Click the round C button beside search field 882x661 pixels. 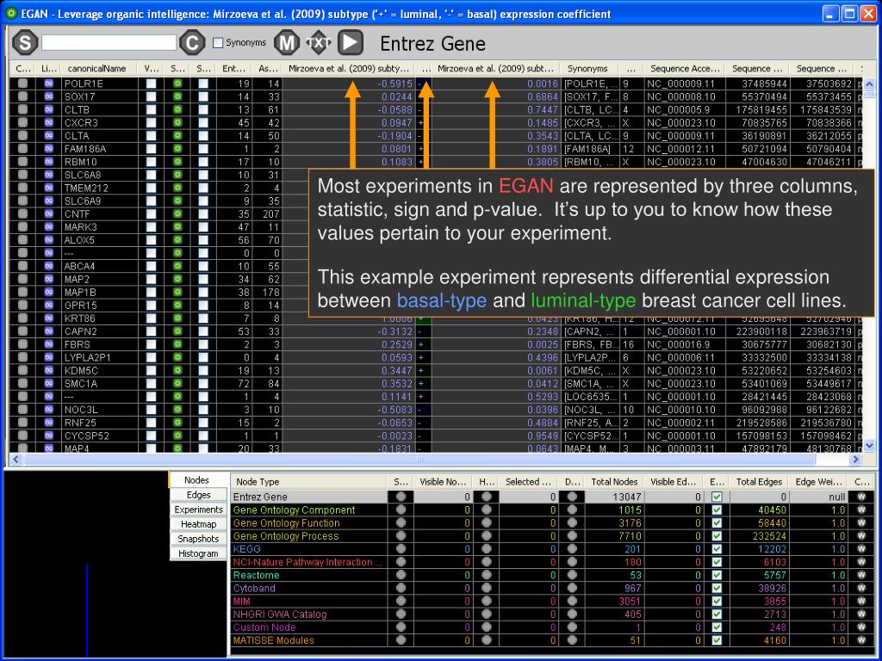(192, 43)
